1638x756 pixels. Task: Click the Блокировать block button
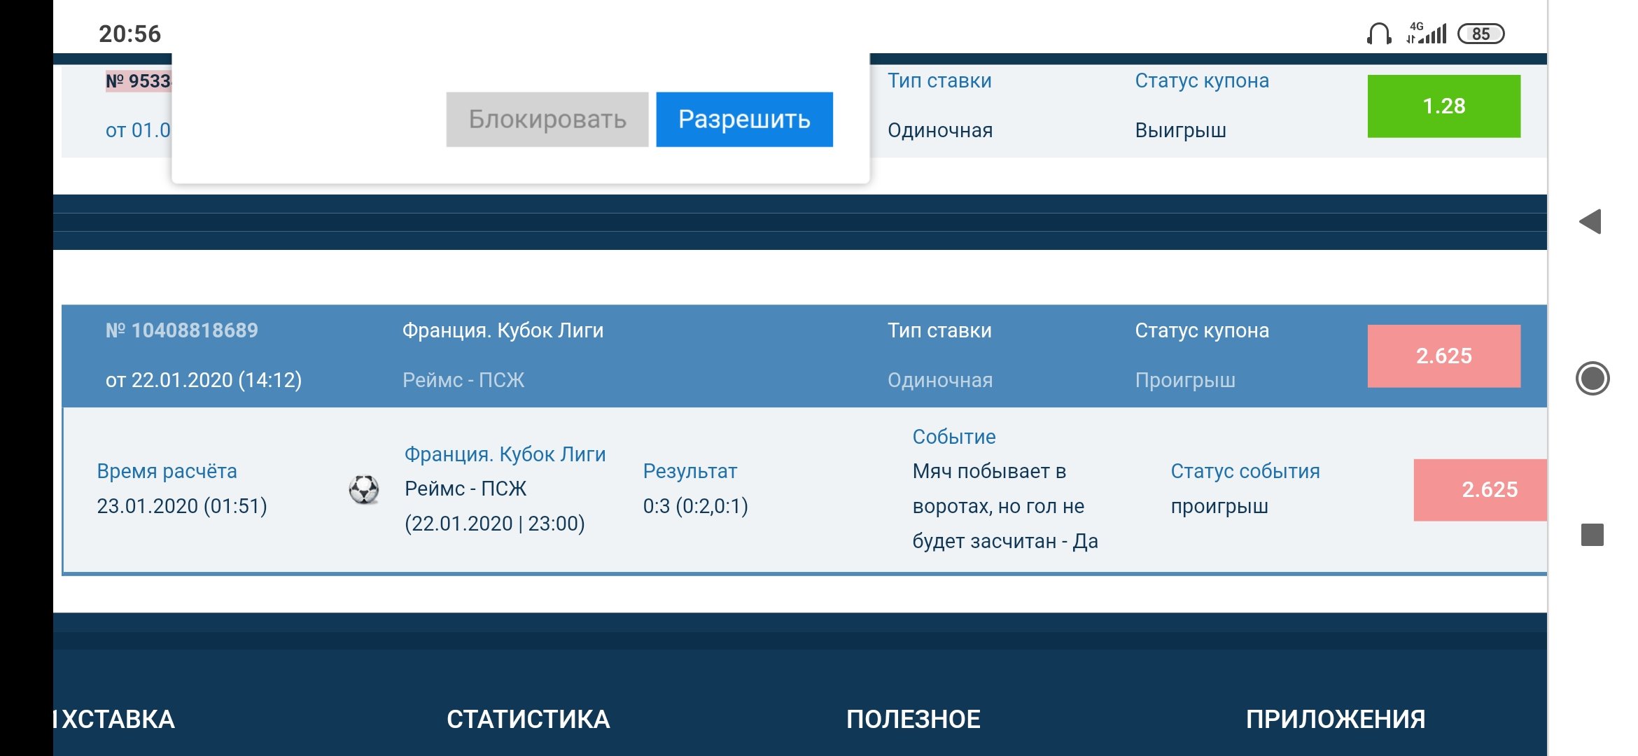(547, 119)
